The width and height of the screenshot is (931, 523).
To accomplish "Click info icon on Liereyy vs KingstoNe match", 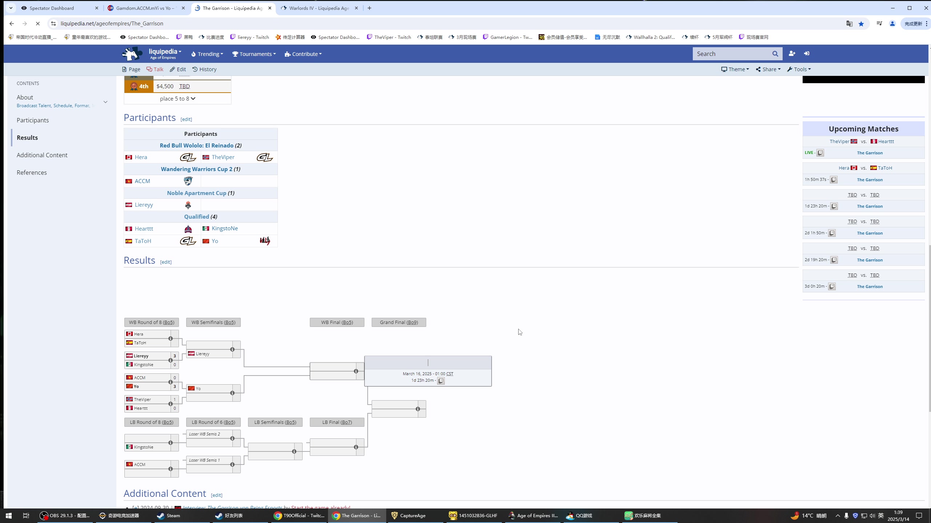I will [x=171, y=360].
